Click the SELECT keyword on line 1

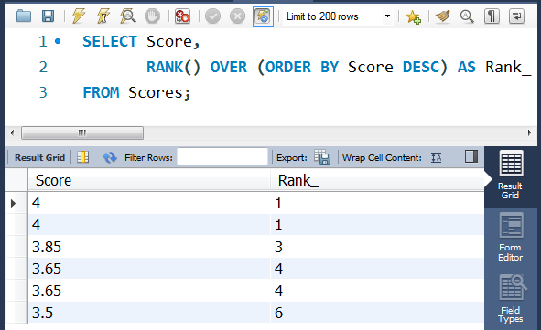click(110, 42)
